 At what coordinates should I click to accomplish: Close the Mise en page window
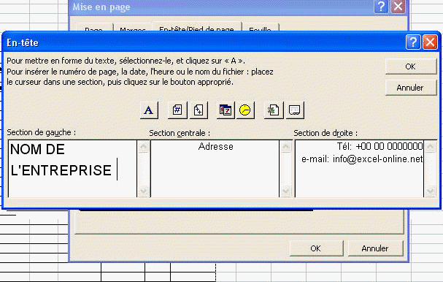(398, 7)
